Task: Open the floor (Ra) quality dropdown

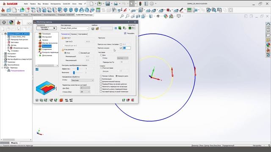Action: pos(85,88)
